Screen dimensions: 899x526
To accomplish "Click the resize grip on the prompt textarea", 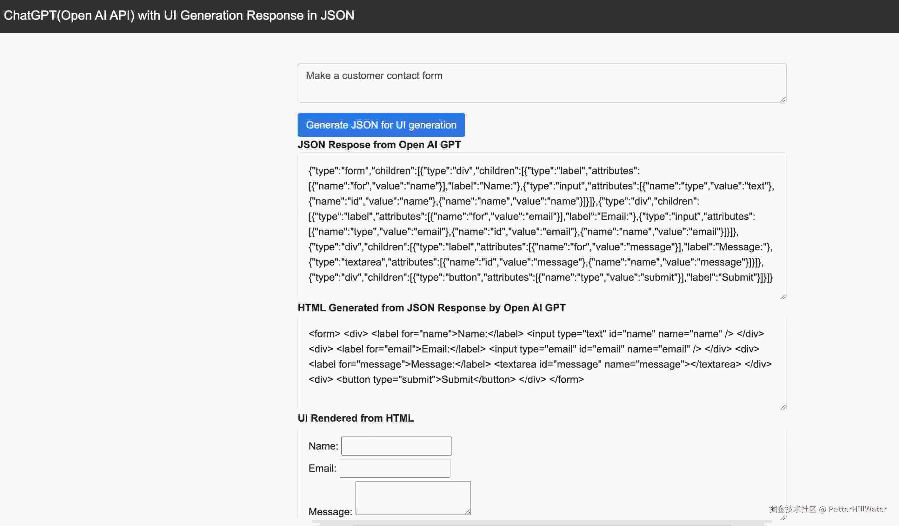I will point(783,99).
